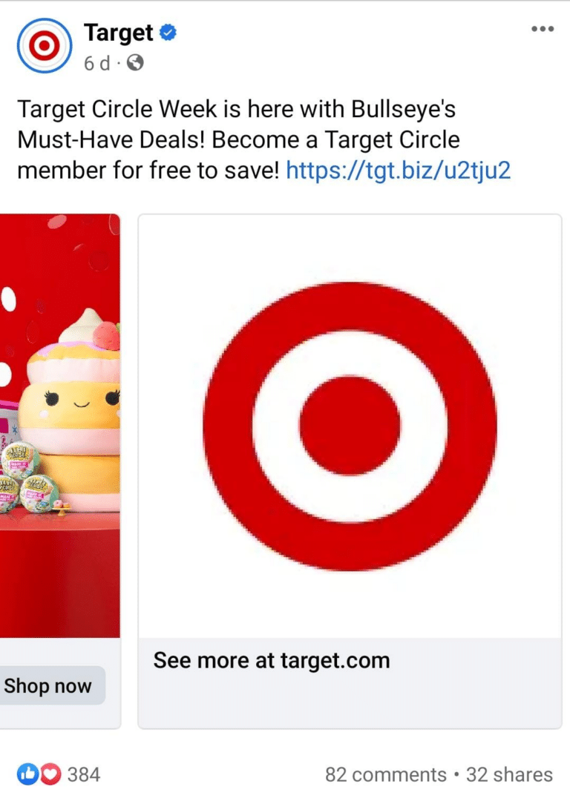View the 32 shares list
Viewport: 570px width, 801px height.
click(509, 774)
